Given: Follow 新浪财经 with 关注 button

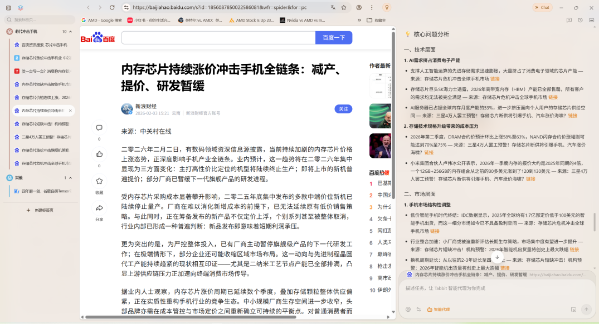Looking at the screenshot, I should coord(343,109).
